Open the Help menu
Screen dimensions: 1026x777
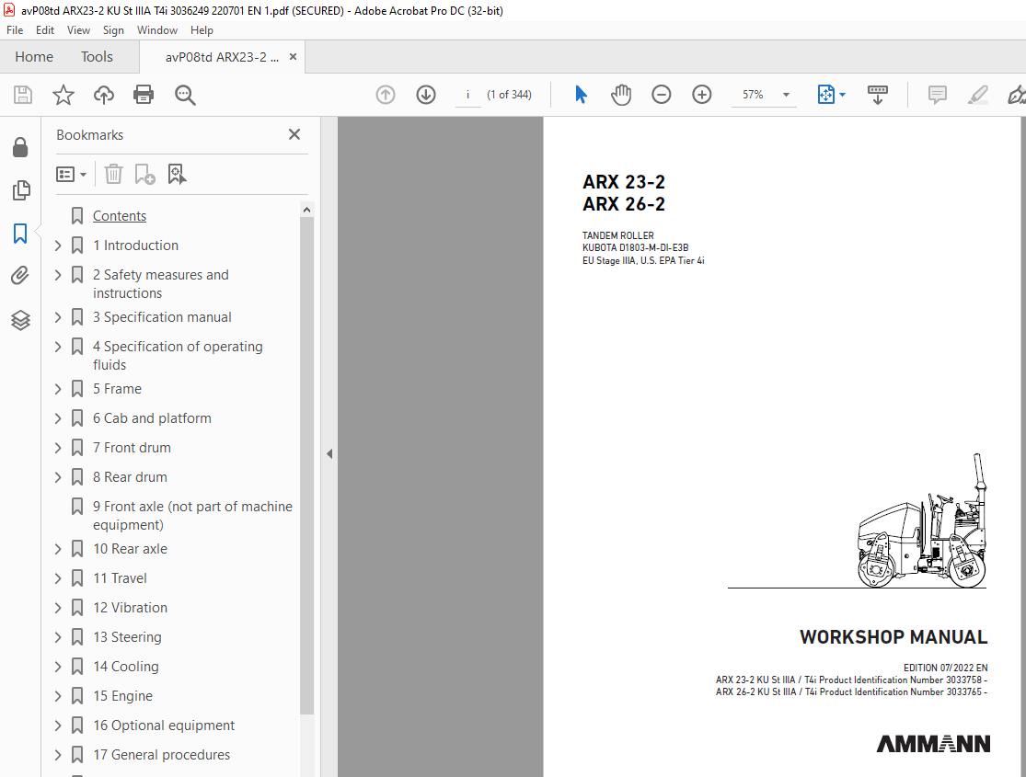point(202,30)
